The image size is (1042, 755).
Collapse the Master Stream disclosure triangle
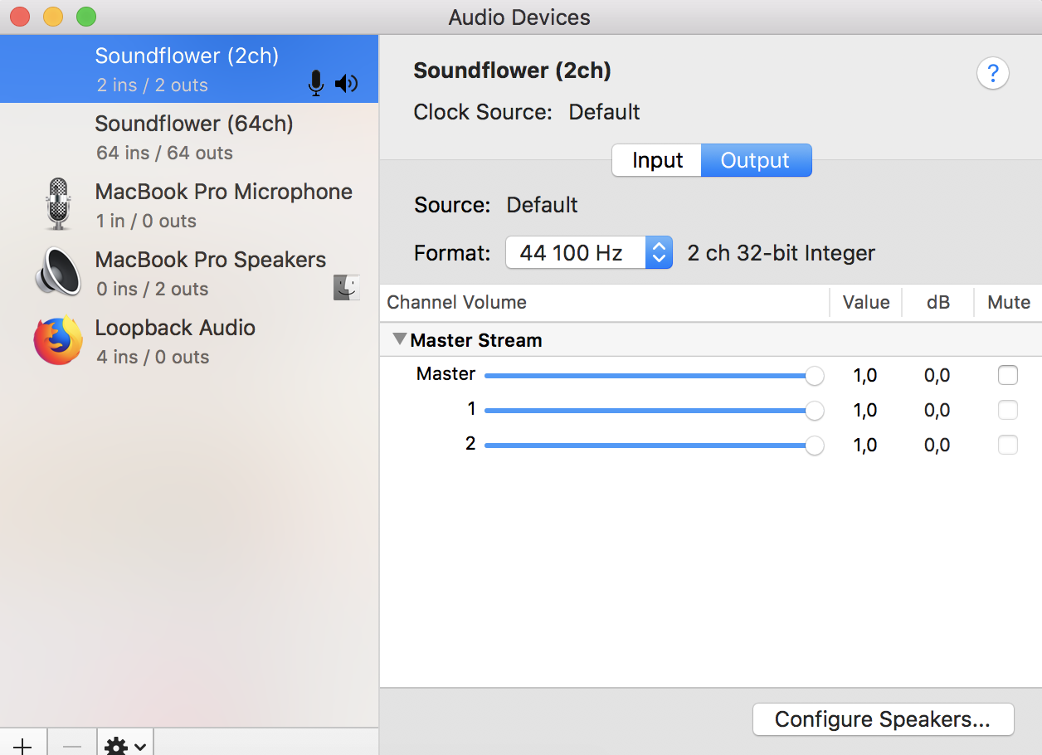click(x=400, y=339)
